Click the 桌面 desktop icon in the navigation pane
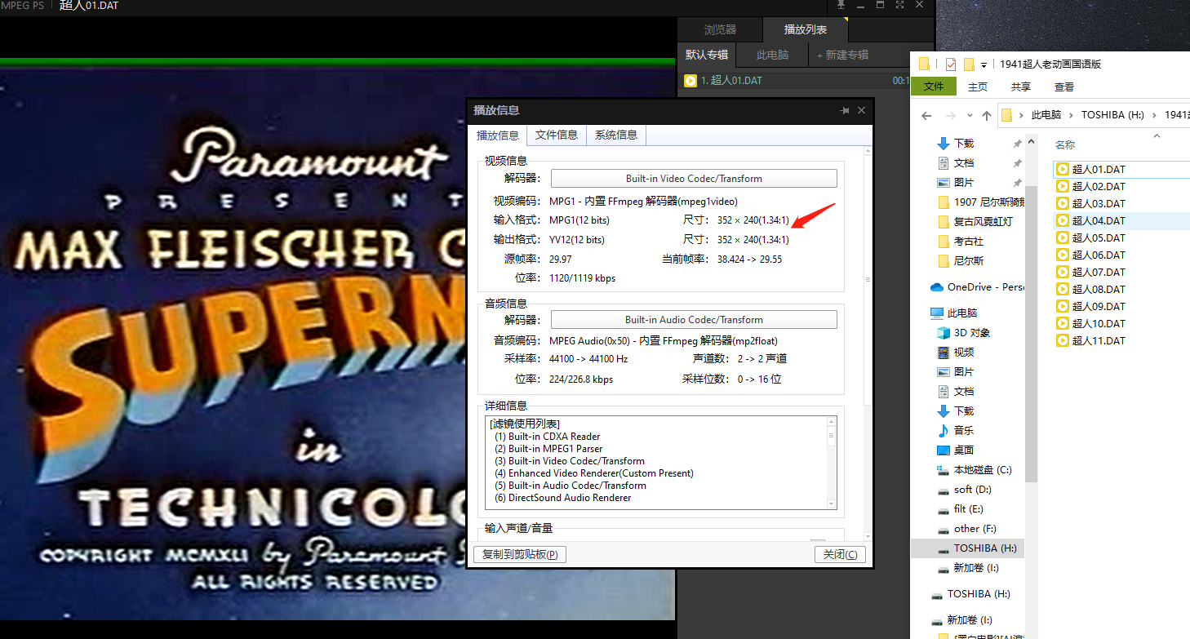 (943, 450)
